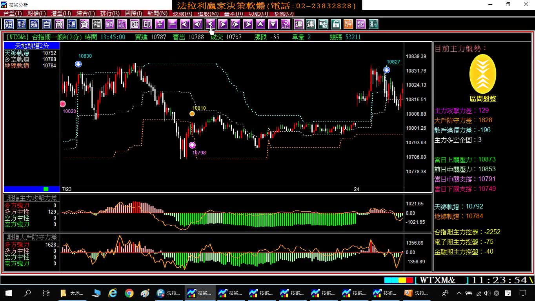Open the Windows Start menu
Screen dimensions: 535x301
[9, 293]
